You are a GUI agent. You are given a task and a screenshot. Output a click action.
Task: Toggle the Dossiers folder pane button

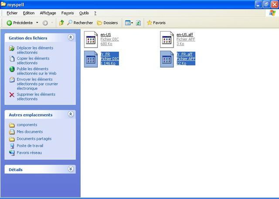click(x=108, y=23)
